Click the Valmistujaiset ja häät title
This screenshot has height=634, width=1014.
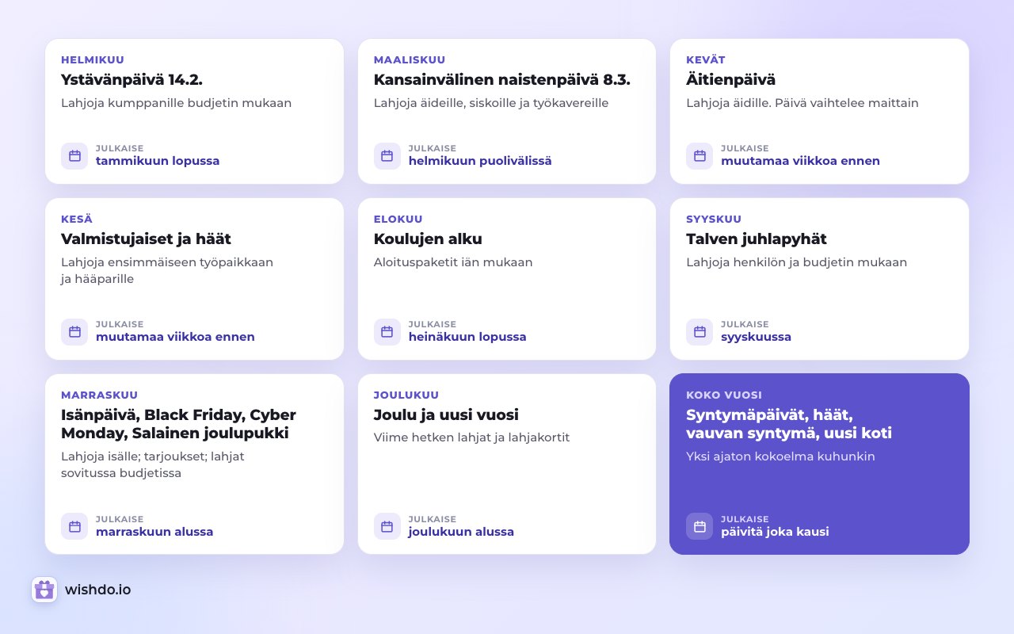tap(146, 239)
